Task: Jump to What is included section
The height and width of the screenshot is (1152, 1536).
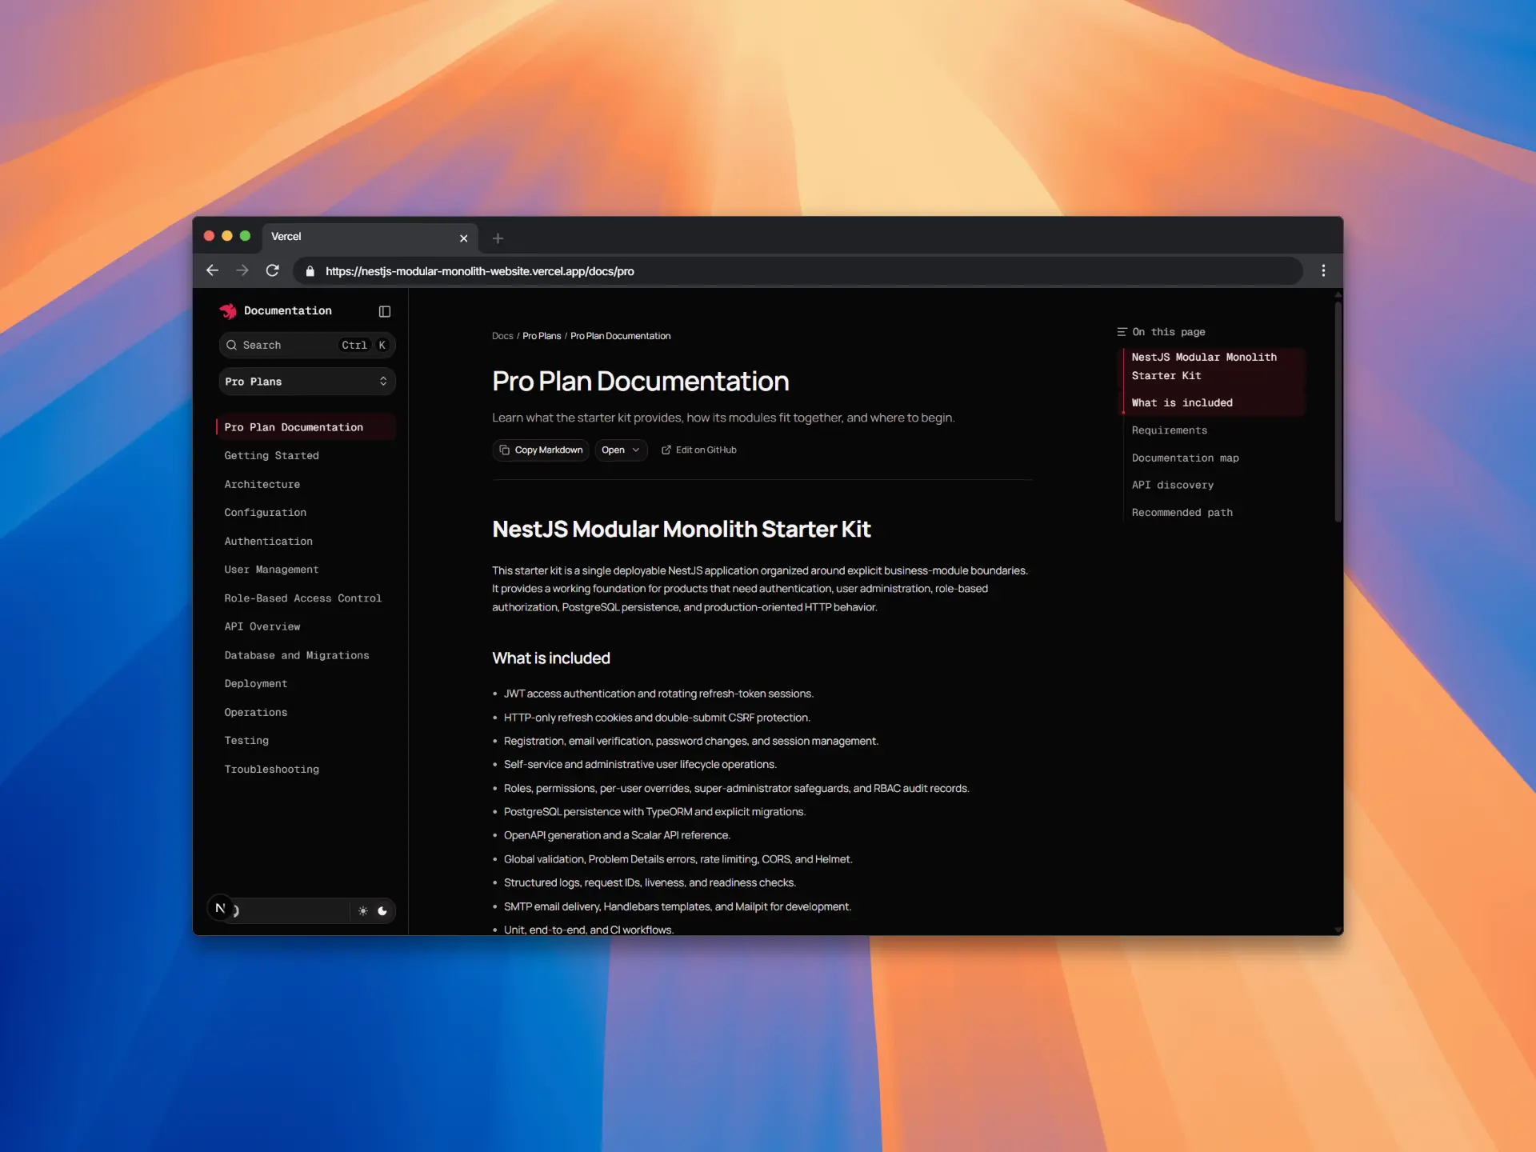Action: click(x=1182, y=403)
